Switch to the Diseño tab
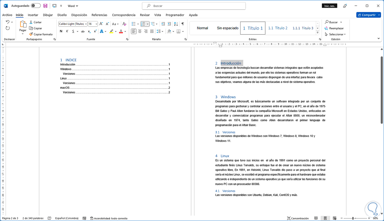Screen dimensions: 384x221 62,15
